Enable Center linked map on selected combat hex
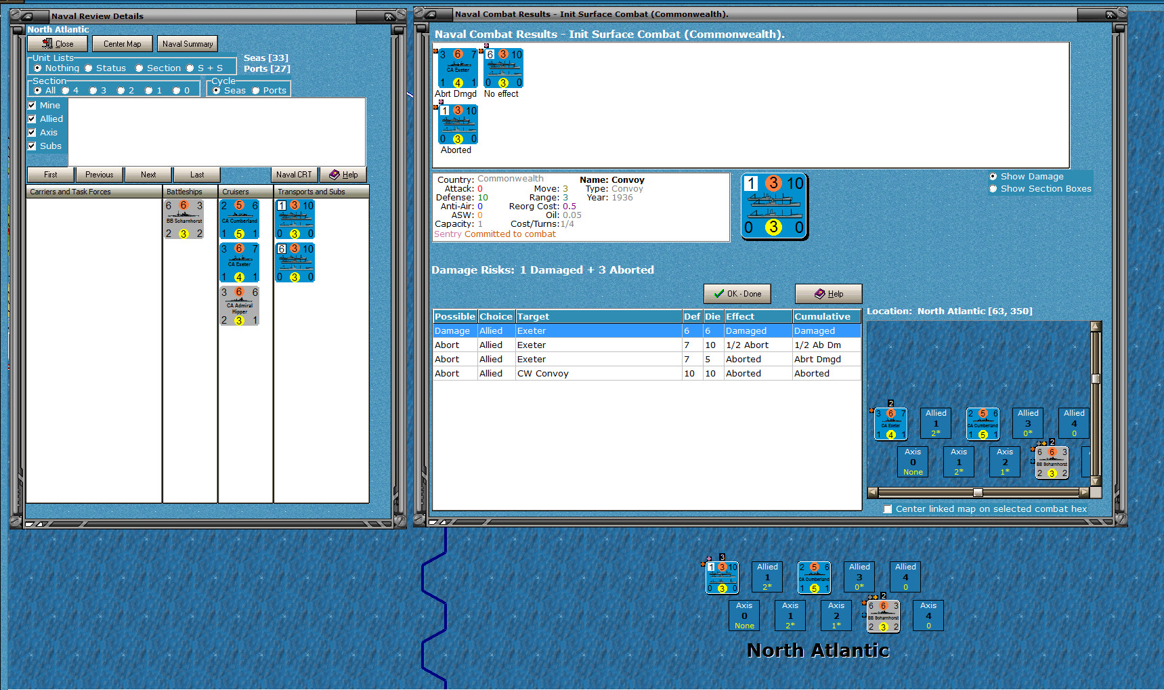The image size is (1164, 690). click(x=888, y=509)
